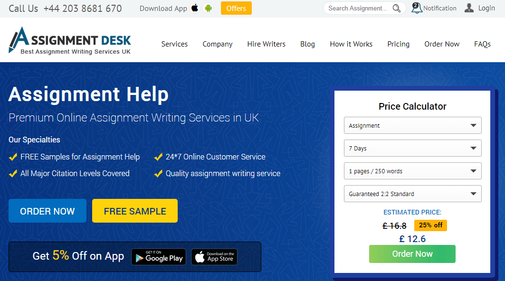Click the green Order Now calculator button
This screenshot has height=281, width=505.
click(412, 254)
